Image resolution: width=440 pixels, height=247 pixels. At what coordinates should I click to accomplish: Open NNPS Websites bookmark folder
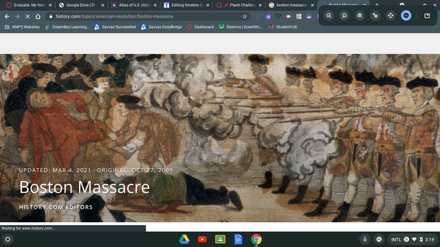pos(22,27)
